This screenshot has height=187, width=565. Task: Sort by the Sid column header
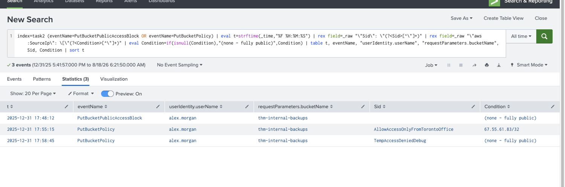point(380,107)
